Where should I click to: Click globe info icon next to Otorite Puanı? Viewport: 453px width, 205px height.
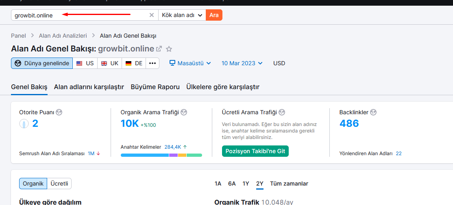click(x=59, y=112)
